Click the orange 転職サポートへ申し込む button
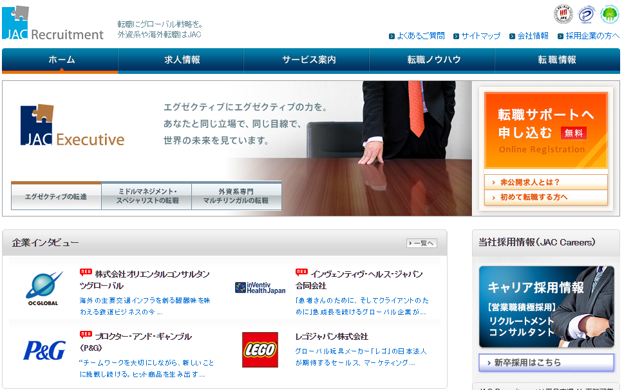This screenshot has width=624, height=390. pyautogui.click(x=546, y=130)
